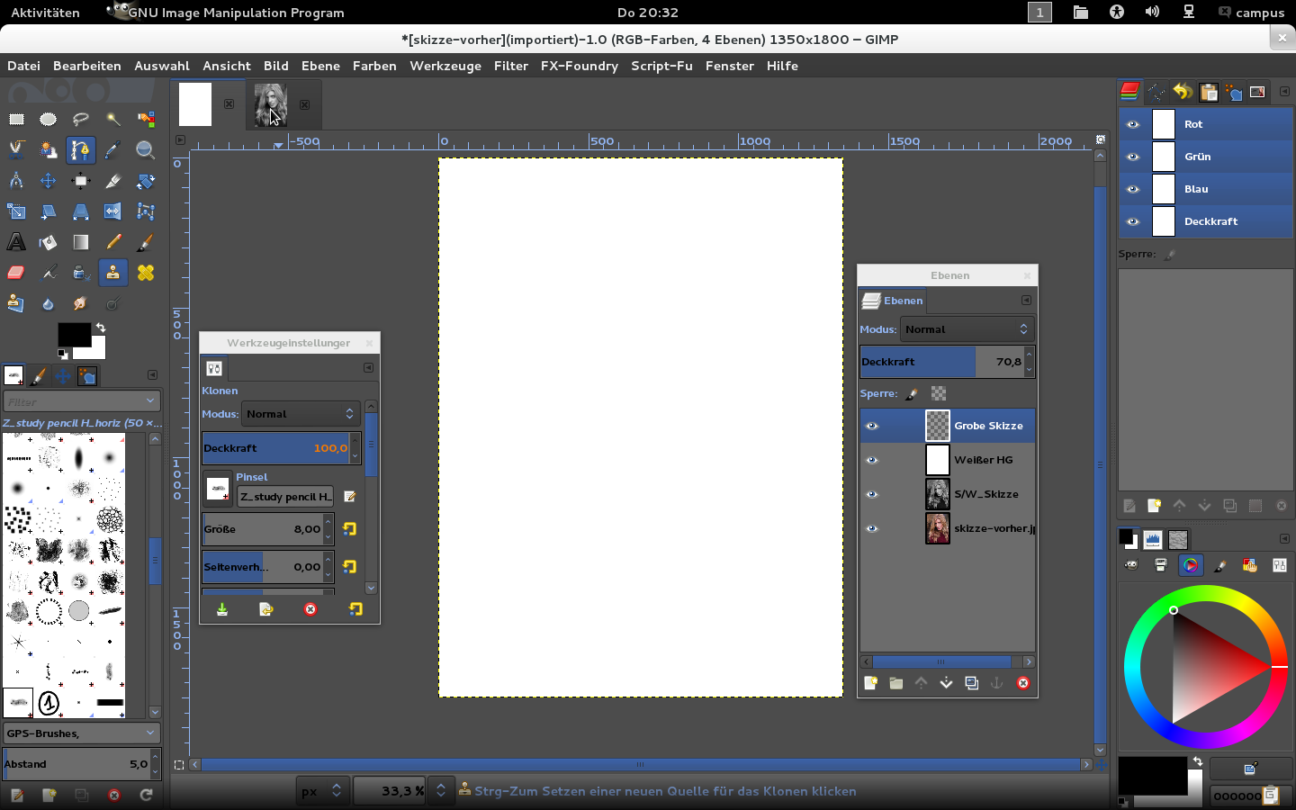This screenshot has height=810, width=1296.
Task: Select the Pencil tool
Action: coord(112,242)
